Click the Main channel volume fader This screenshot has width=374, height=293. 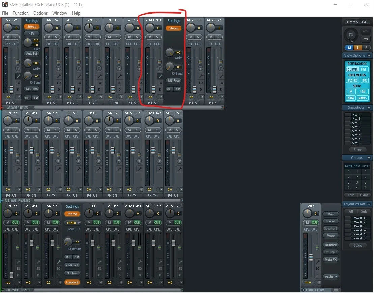[311, 258]
